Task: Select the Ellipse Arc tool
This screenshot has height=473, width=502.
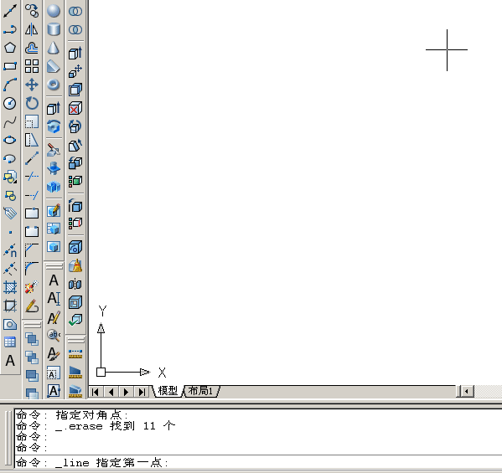Action: coord(10,158)
